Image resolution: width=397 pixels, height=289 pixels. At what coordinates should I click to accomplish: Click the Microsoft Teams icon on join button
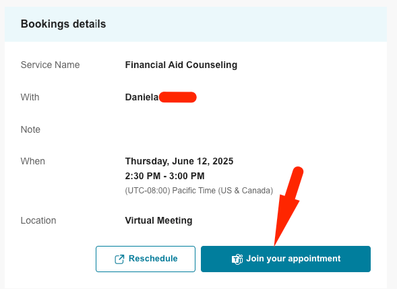click(x=237, y=259)
